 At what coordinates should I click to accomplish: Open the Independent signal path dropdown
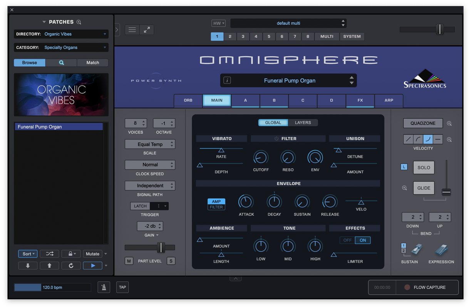tap(150, 186)
